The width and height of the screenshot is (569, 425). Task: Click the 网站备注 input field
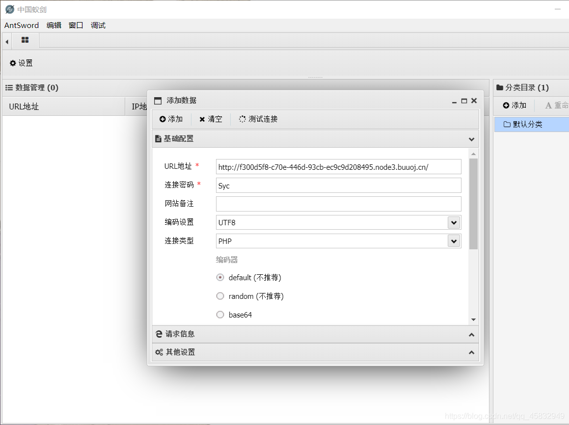339,204
